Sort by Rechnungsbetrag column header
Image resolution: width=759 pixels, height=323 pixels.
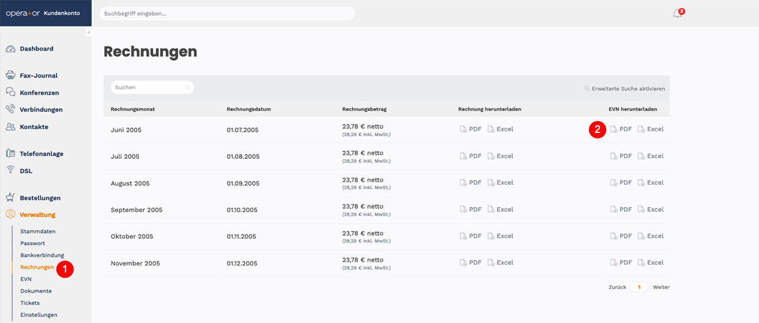(364, 109)
